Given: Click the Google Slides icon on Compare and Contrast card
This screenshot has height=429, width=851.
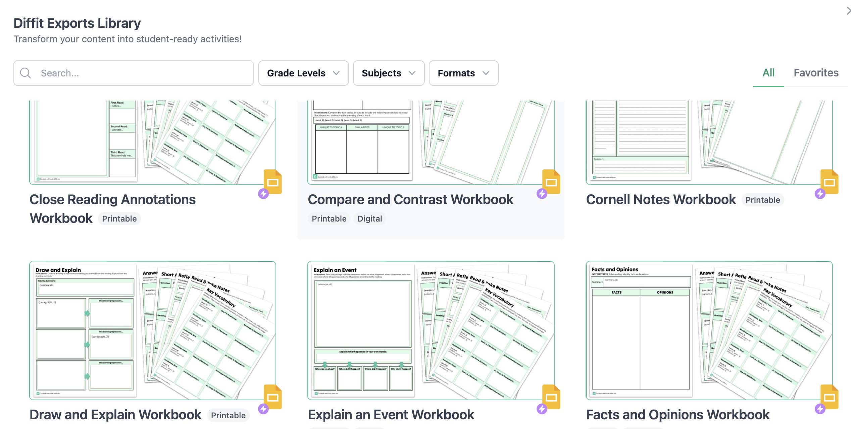Looking at the screenshot, I should pos(551,182).
